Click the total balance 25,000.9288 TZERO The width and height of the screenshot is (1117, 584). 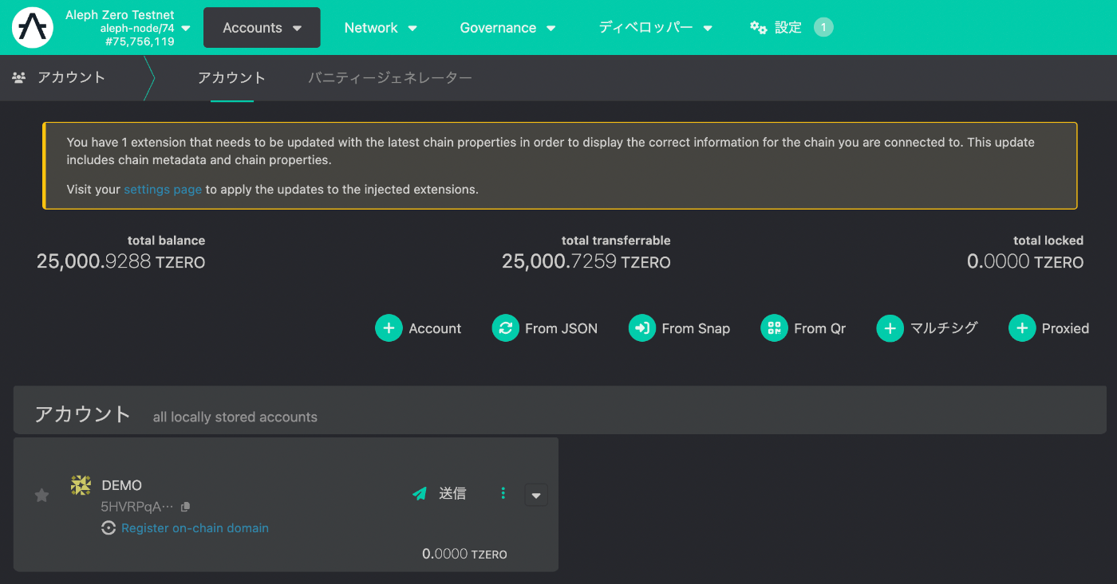coord(120,261)
